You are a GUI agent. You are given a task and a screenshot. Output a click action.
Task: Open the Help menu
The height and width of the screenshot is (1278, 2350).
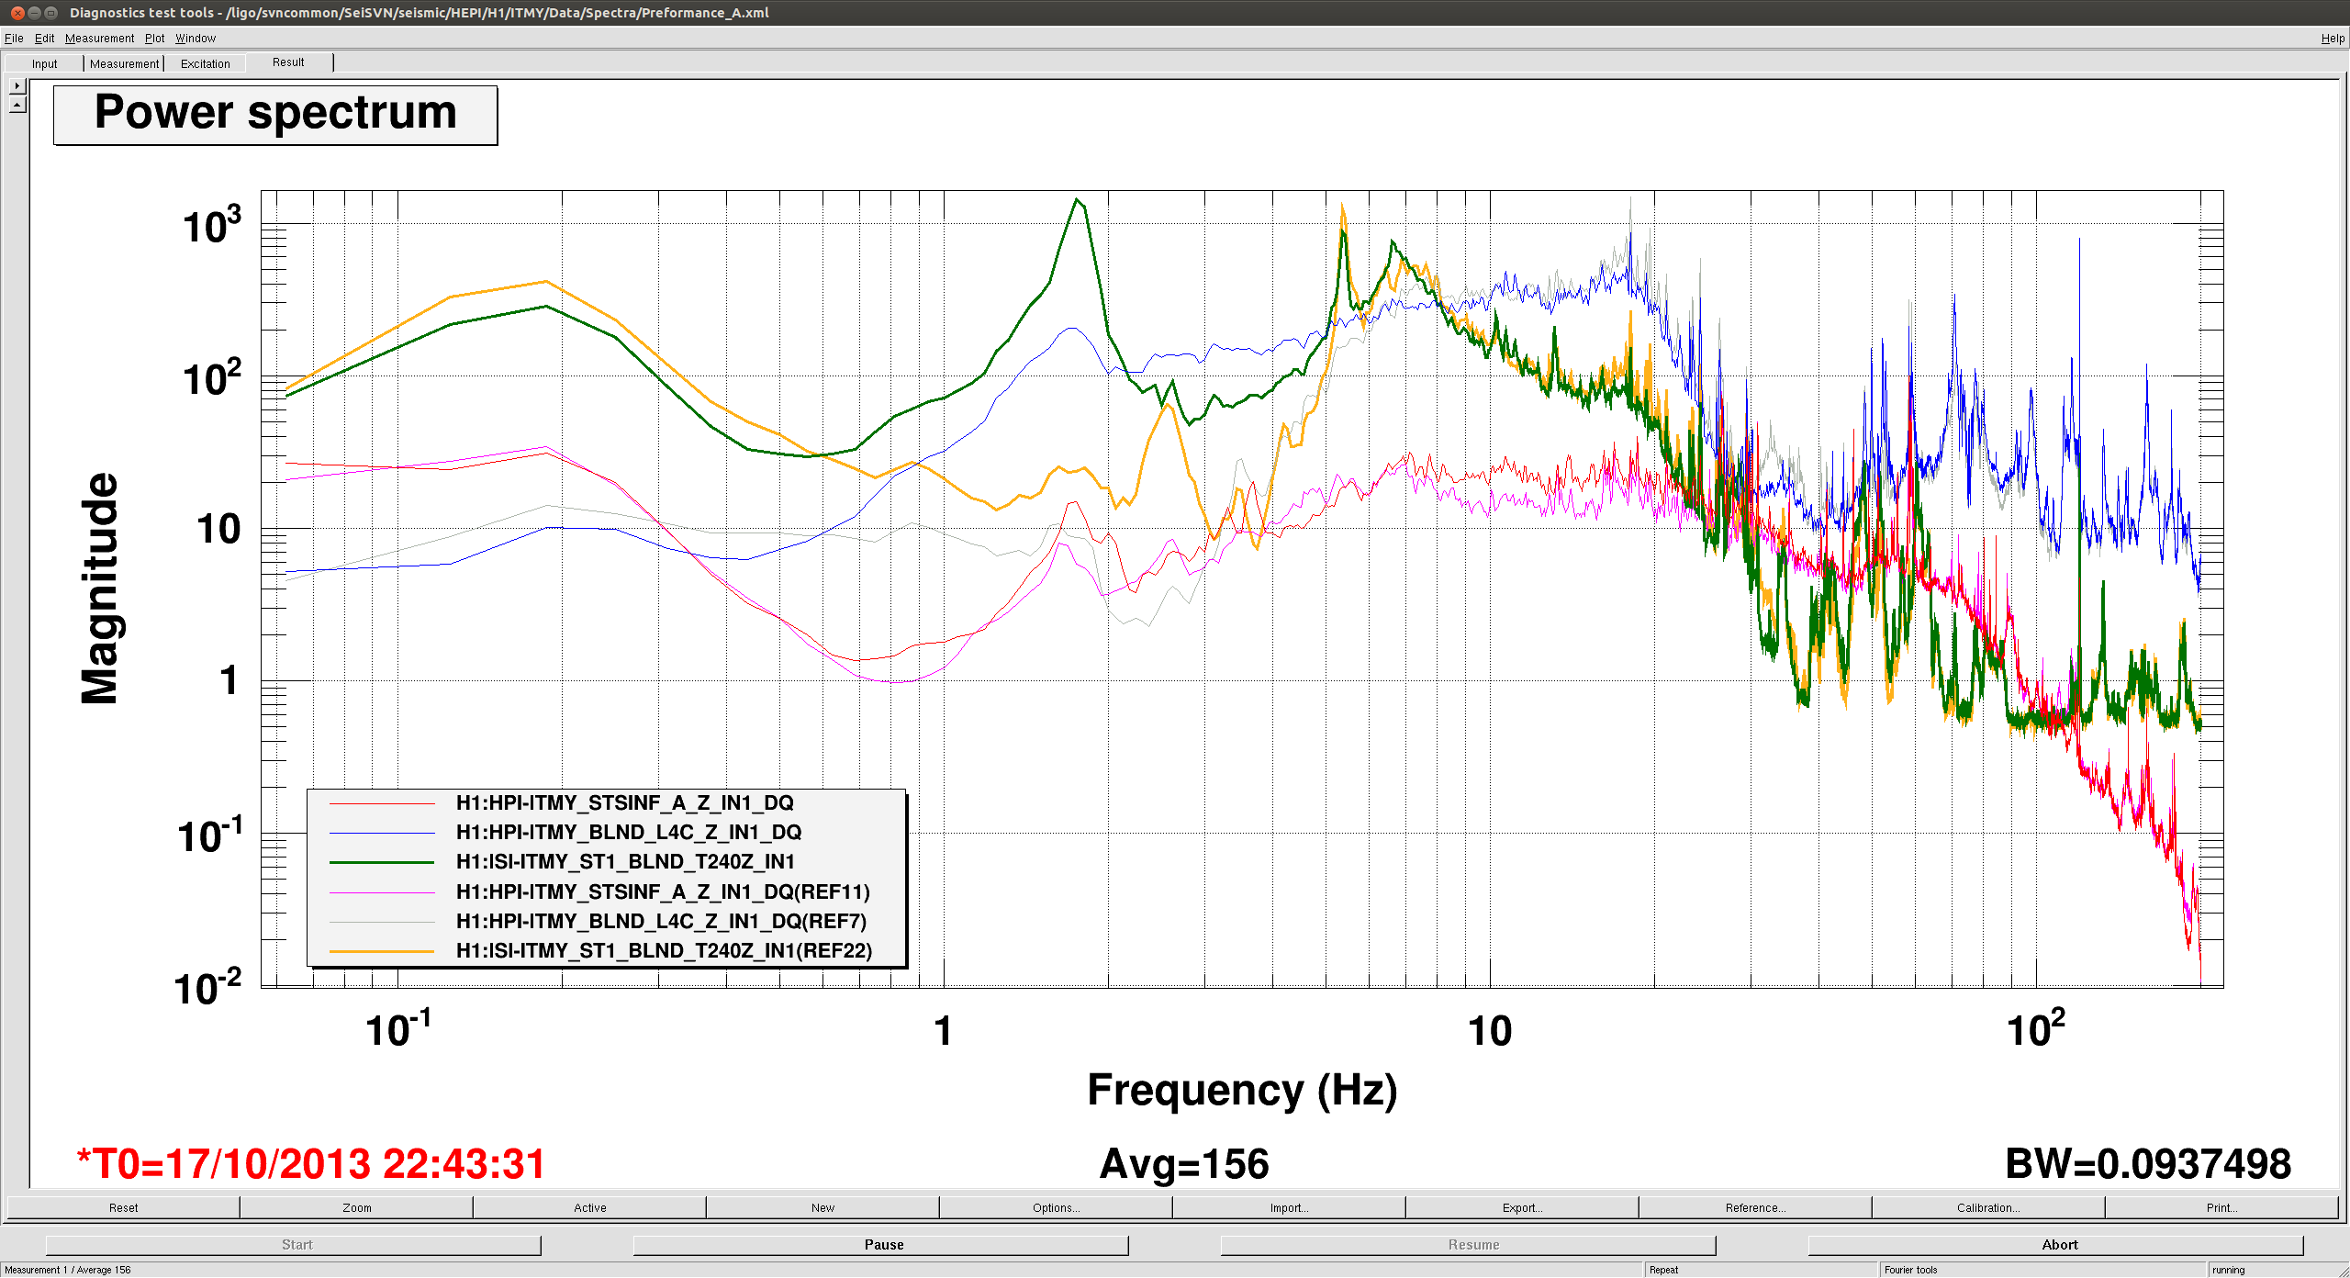click(x=2333, y=38)
